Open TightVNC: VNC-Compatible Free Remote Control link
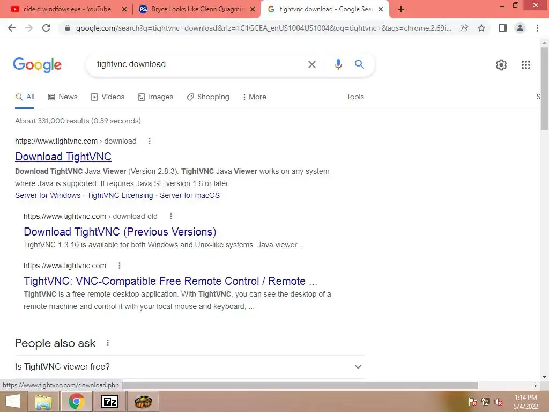 [170, 281]
